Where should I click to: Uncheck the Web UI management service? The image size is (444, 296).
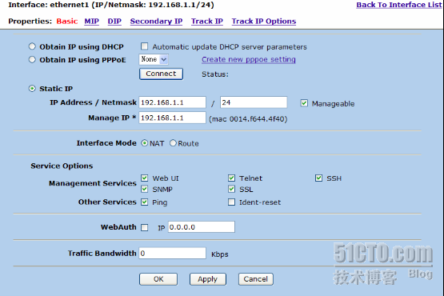click(x=145, y=178)
